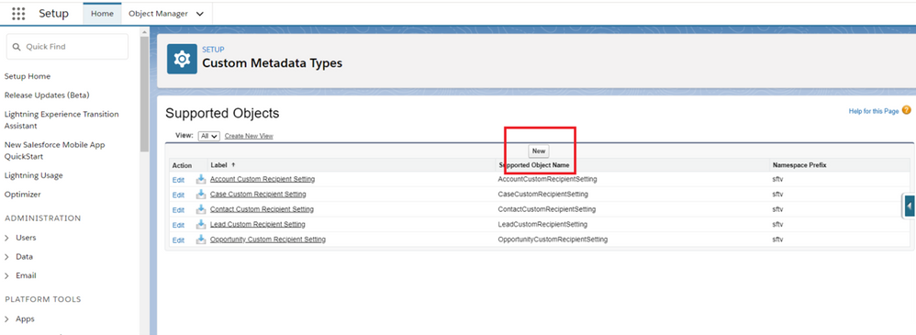Click into the Quick Find search field
The height and width of the screenshot is (335, 916).
[67, 46]
